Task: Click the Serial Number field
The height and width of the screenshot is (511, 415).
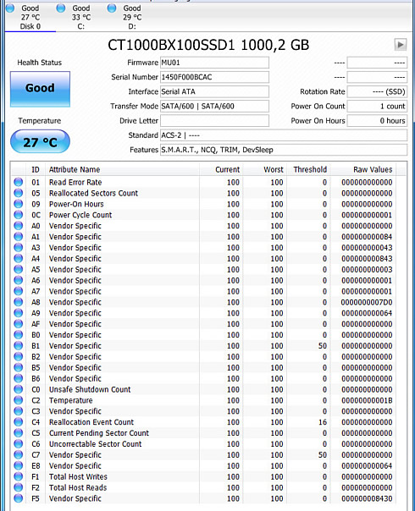Action: pyautogui.click(x=214, y=77)
